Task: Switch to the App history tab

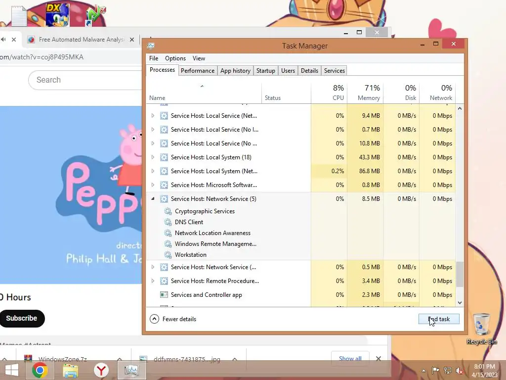Action: coord(235,71)
